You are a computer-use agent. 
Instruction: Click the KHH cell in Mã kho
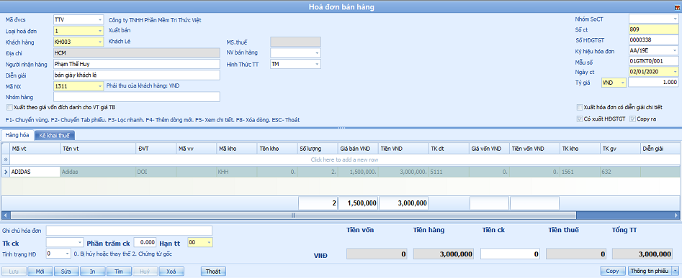[x=236, y=172]
